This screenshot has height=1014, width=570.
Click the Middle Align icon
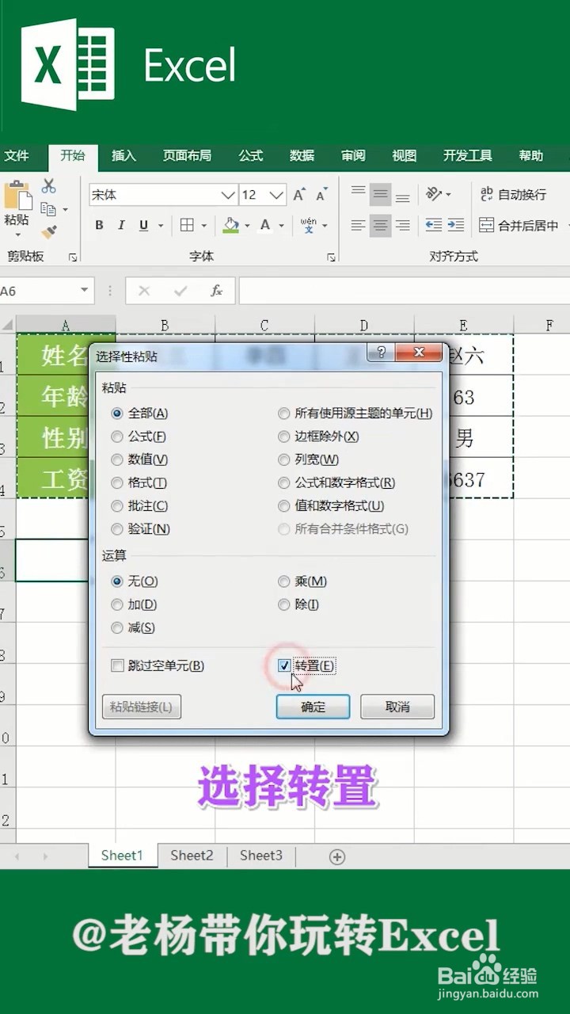tap(381, 194)
